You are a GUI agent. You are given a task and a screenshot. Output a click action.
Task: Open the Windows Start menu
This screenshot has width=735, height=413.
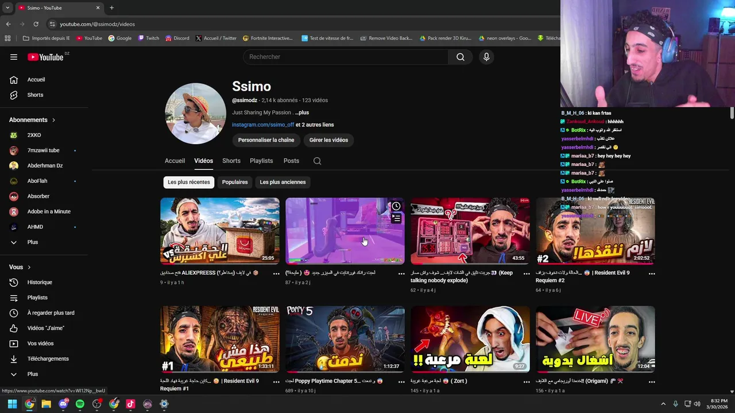coord(12,404)
